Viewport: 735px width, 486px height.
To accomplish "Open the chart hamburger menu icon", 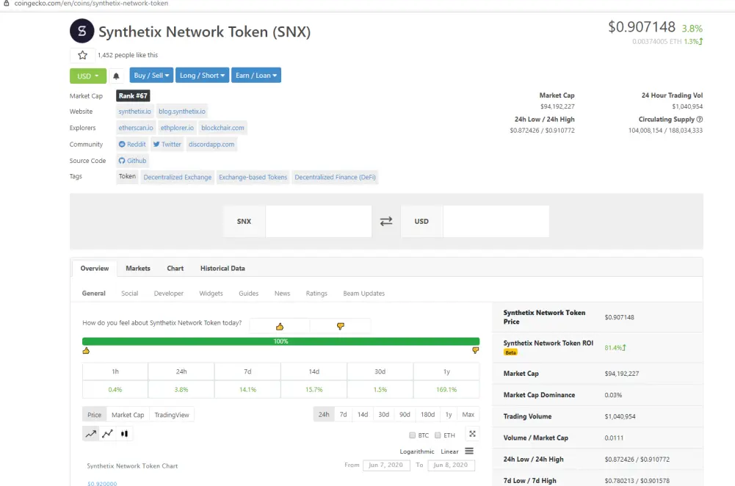I will [x=469, y=451].
